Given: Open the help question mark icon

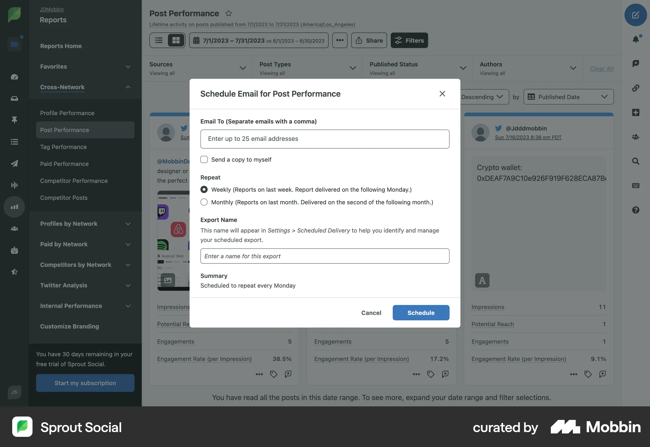Looking at the screenshot, I should click(x=636, y=210).
